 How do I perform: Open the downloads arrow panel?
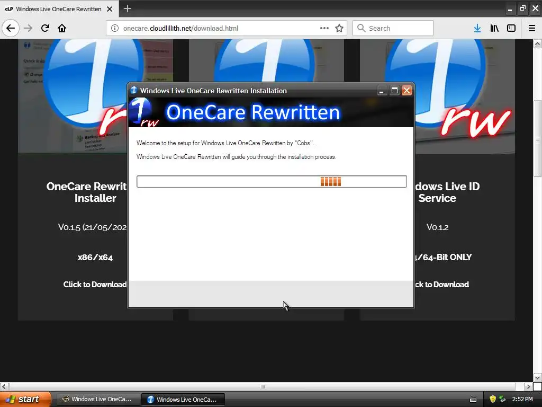[477, 28]
